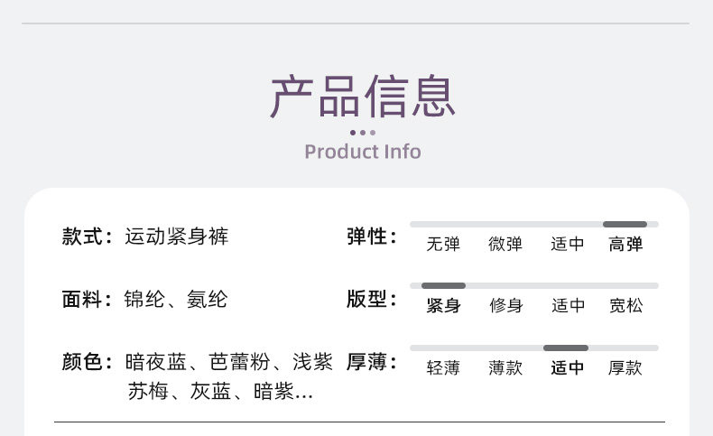Click the dark 高弹 slider indicator
The image size is (713, 436).
click(x=625, y=224)
